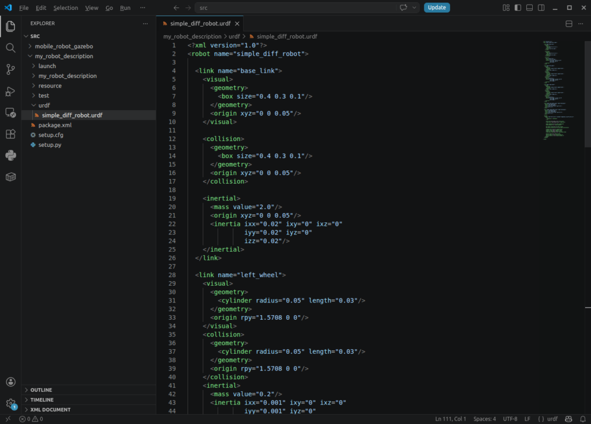Toggle the primary side bar

coord(518,7)
